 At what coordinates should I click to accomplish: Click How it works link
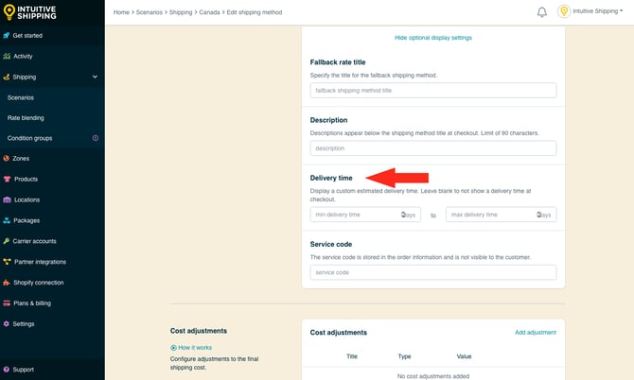(x=195, y=348)
